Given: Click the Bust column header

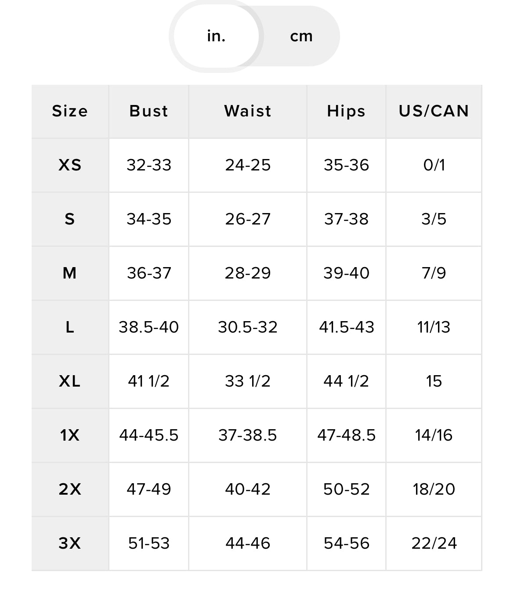Looking at the screenshot, I should 149,111.
